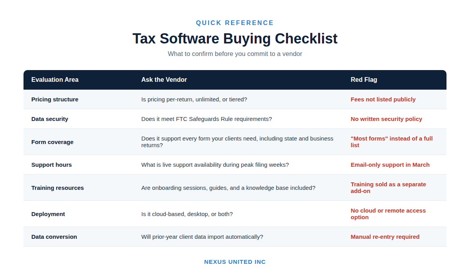
Task: Click 'Training sold as a separate add-on'
Action: point(389,187)
